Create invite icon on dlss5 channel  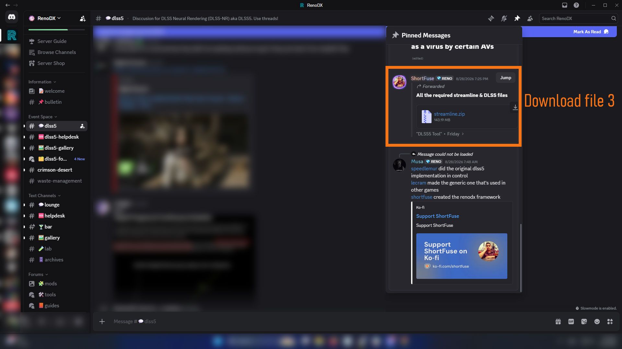(82, 126)
